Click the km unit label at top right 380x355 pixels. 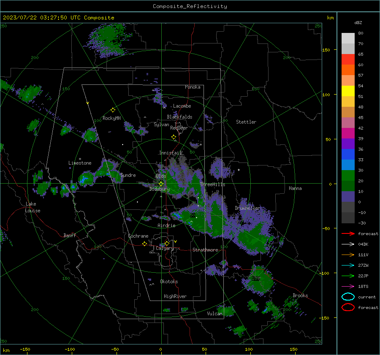(330, 18)
